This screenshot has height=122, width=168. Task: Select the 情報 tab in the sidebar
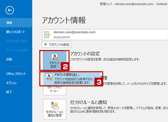pyautogui.click(x=16, y=23)
